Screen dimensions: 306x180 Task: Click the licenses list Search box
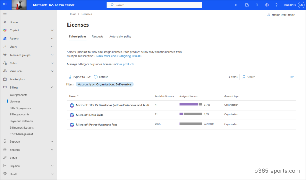(264, 77)
